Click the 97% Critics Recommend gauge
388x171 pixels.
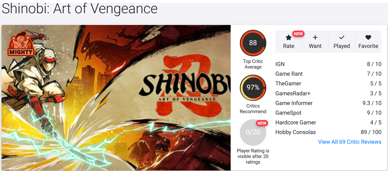253,88
